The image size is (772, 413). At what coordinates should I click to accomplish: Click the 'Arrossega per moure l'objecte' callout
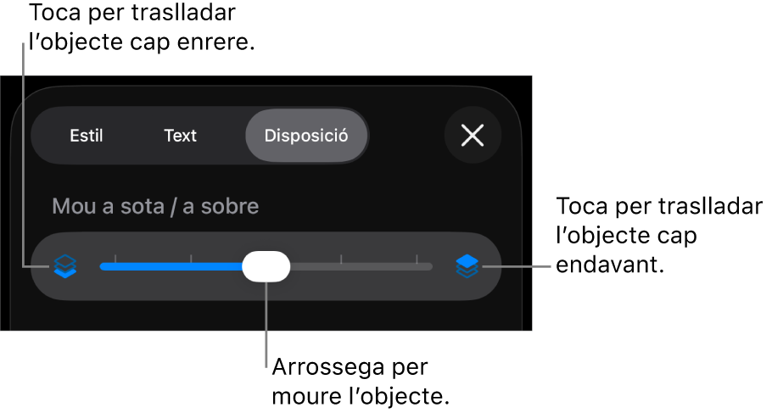pyautogui.click(x=361, y=382)
